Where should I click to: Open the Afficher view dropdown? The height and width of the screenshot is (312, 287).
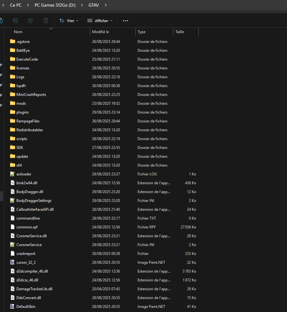click(x=100, y=21)
